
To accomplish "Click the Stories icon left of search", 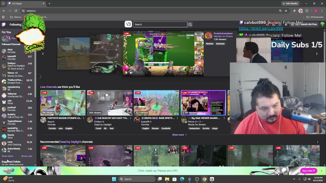I will (x=128, y=24).
